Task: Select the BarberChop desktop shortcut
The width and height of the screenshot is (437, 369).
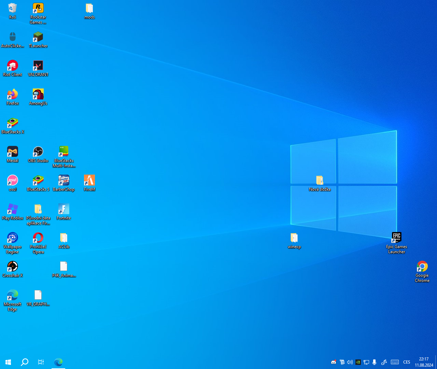Action: pos(64,183)
